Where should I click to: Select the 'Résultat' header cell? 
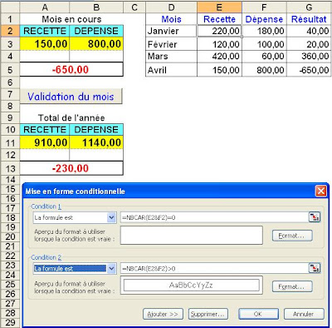pyautogui.click(x=309, y=19)
